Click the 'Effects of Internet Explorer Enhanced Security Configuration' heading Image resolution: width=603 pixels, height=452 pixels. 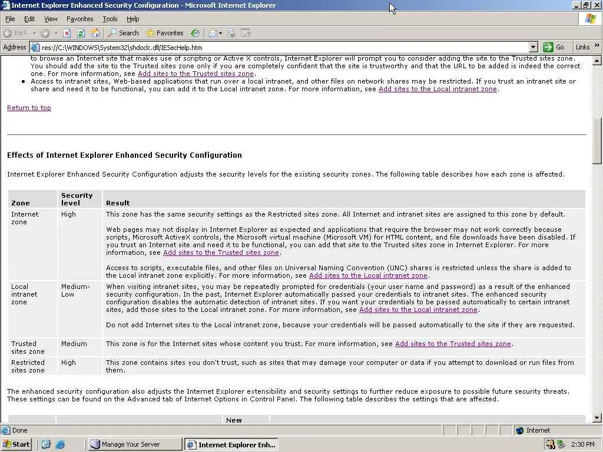click(124, 155)
